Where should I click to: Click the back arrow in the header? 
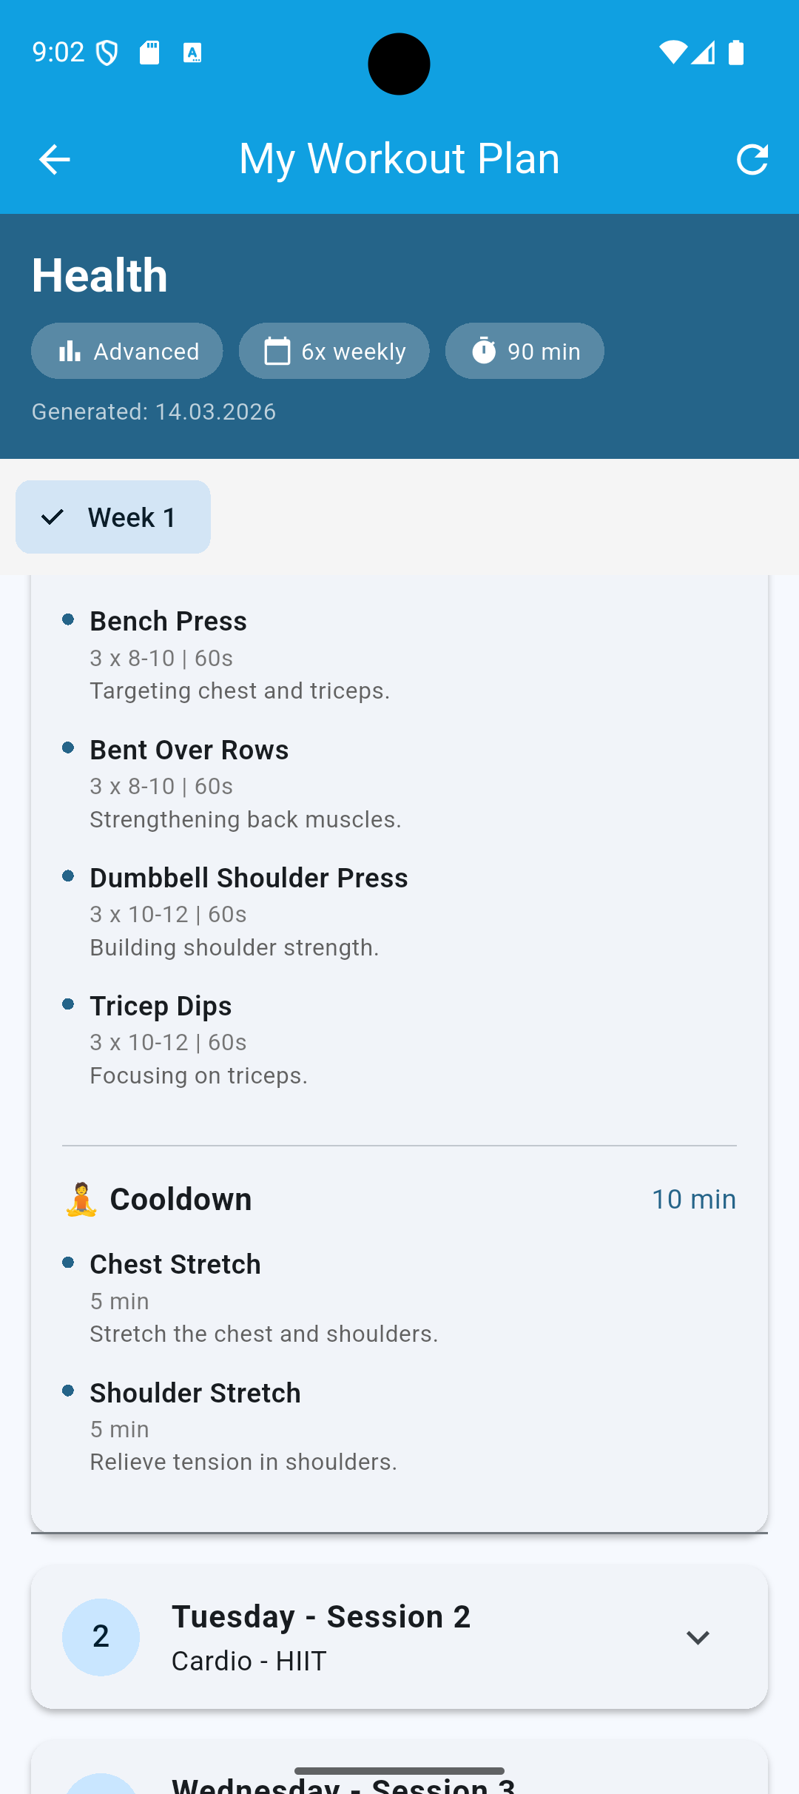pyautogui.click(x=54, y=158)
